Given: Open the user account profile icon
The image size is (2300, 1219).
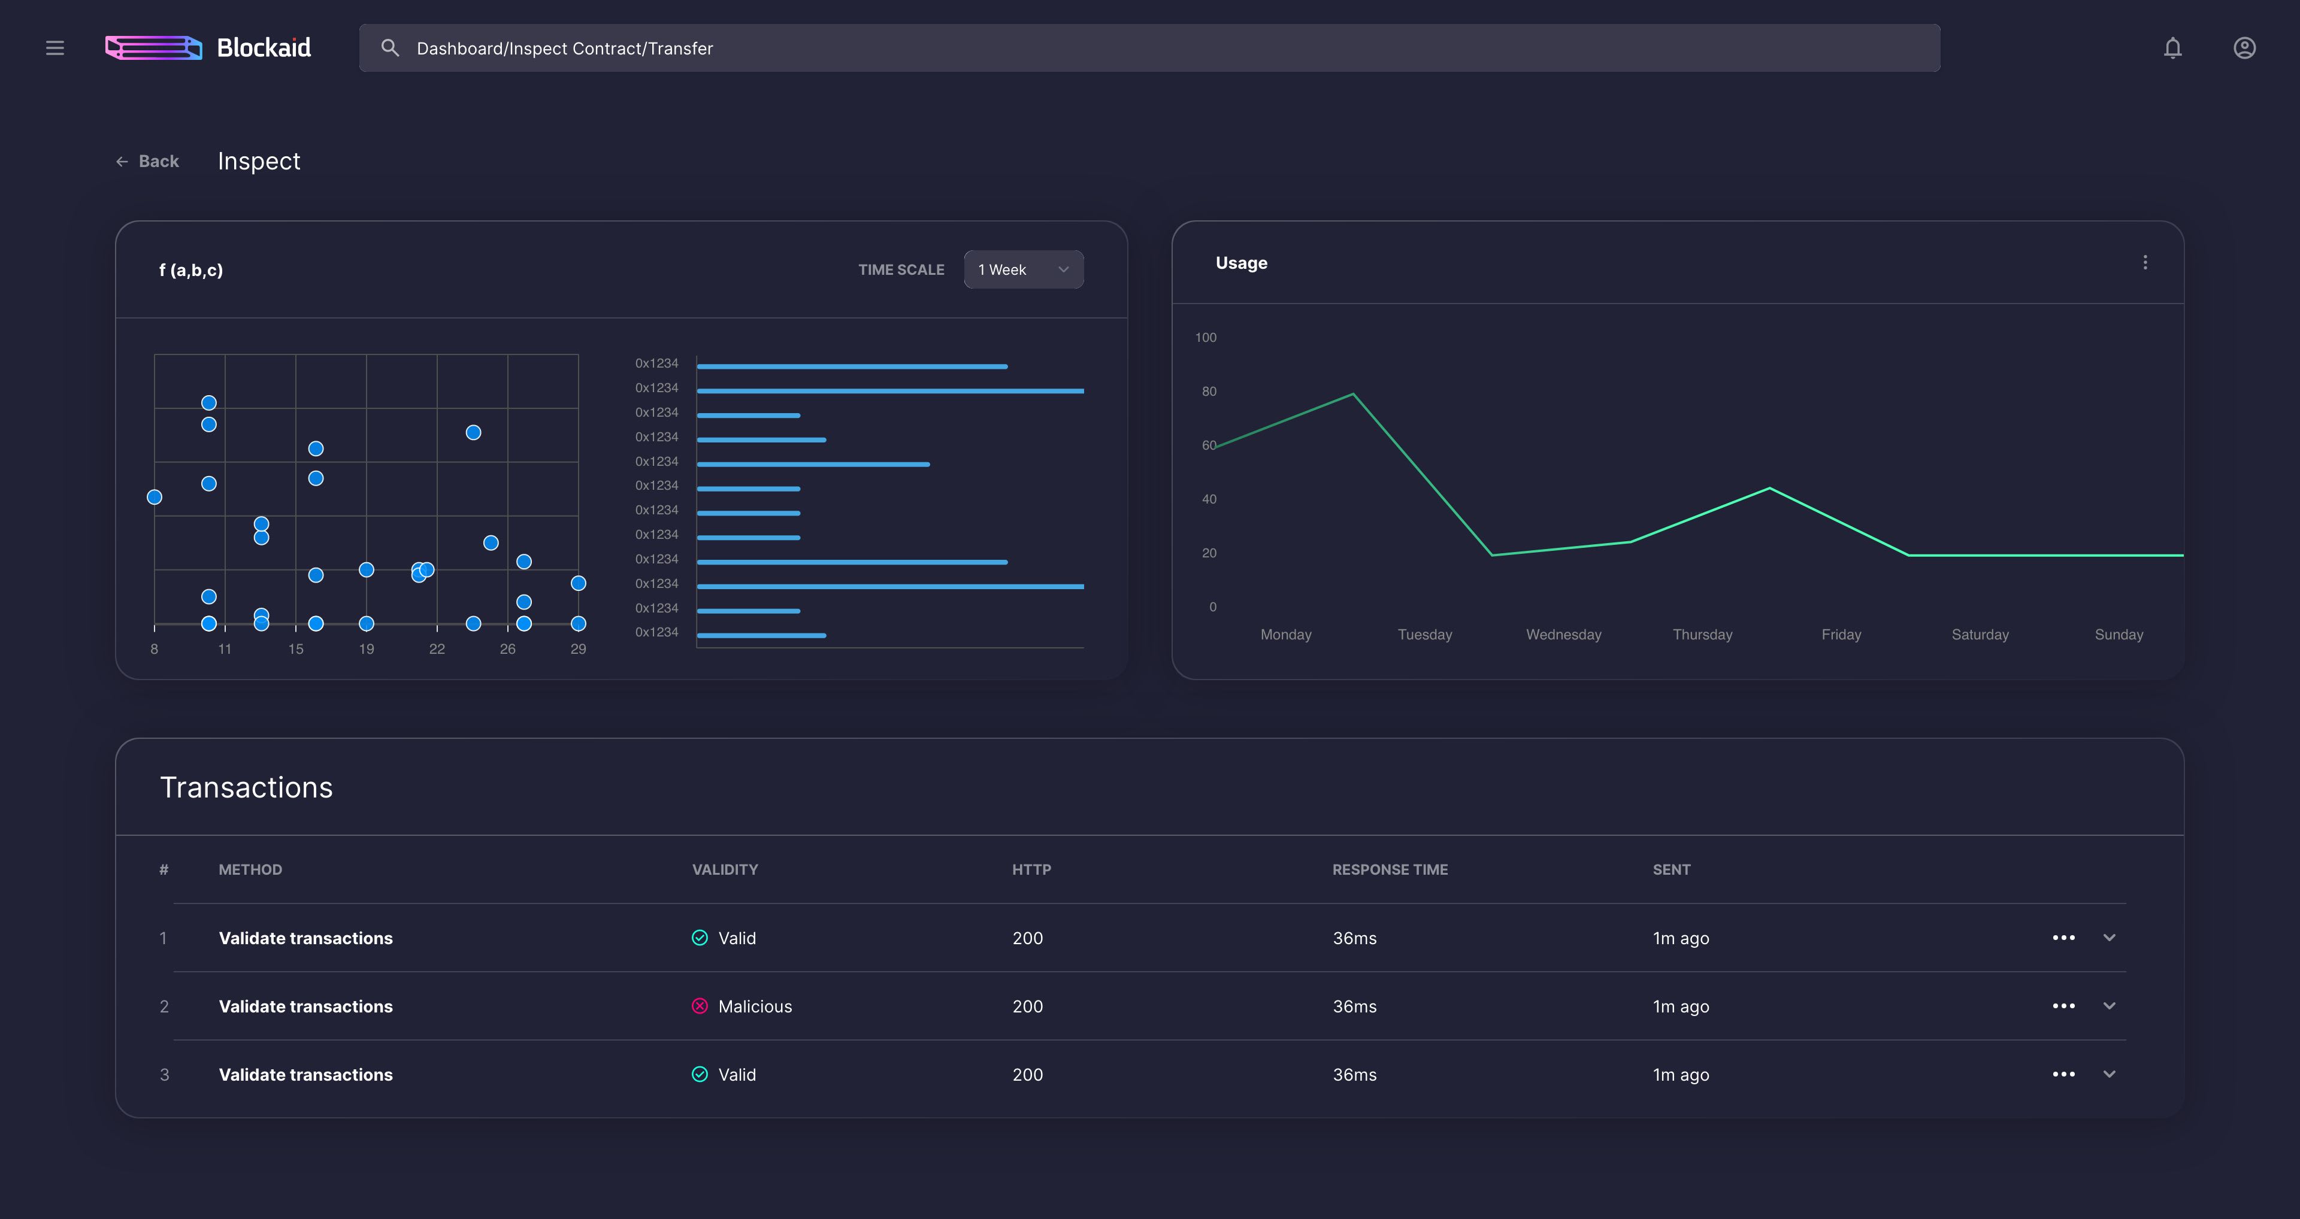Looking at the screenshot, I should coord(2244,48).
